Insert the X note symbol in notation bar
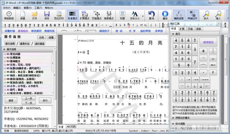 [x=96, y=26]
